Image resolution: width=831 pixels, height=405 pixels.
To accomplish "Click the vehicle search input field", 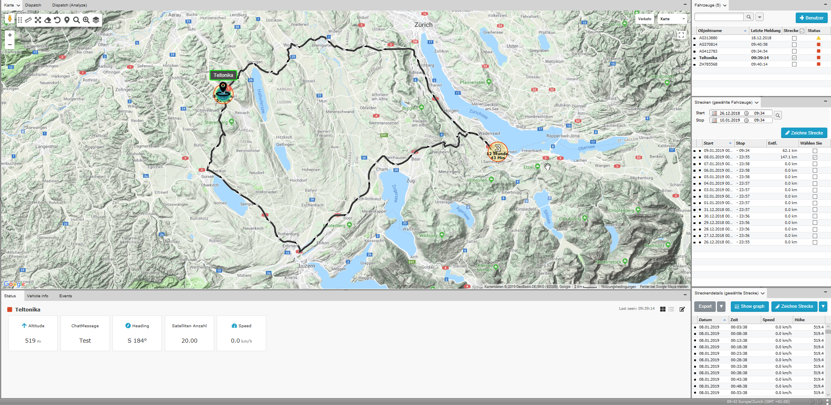I will (x=719, y=17).
